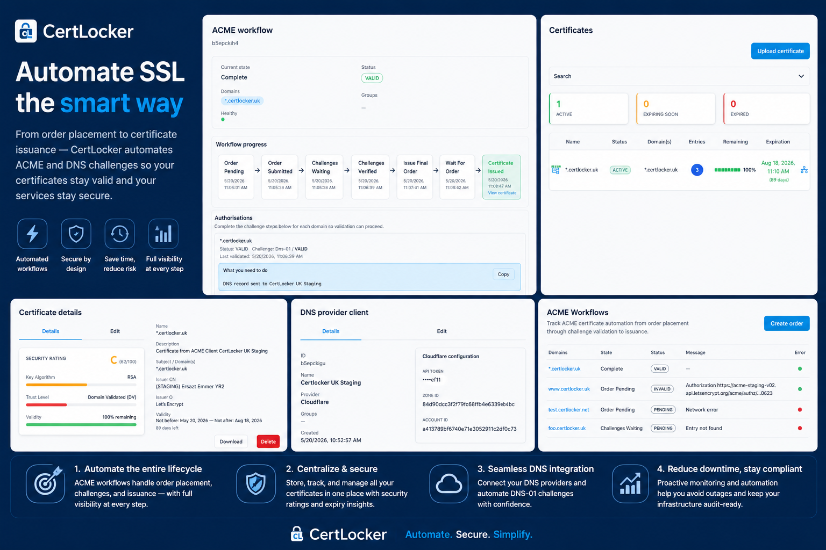Click the workflow ID b5epckih4
This screenshot has width=826, height=550.
[x=225, y=43]
